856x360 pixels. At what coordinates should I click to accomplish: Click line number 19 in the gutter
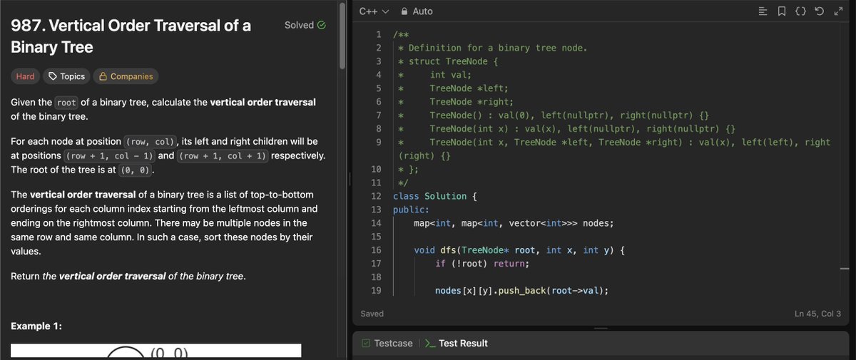(x=377, y=291)
